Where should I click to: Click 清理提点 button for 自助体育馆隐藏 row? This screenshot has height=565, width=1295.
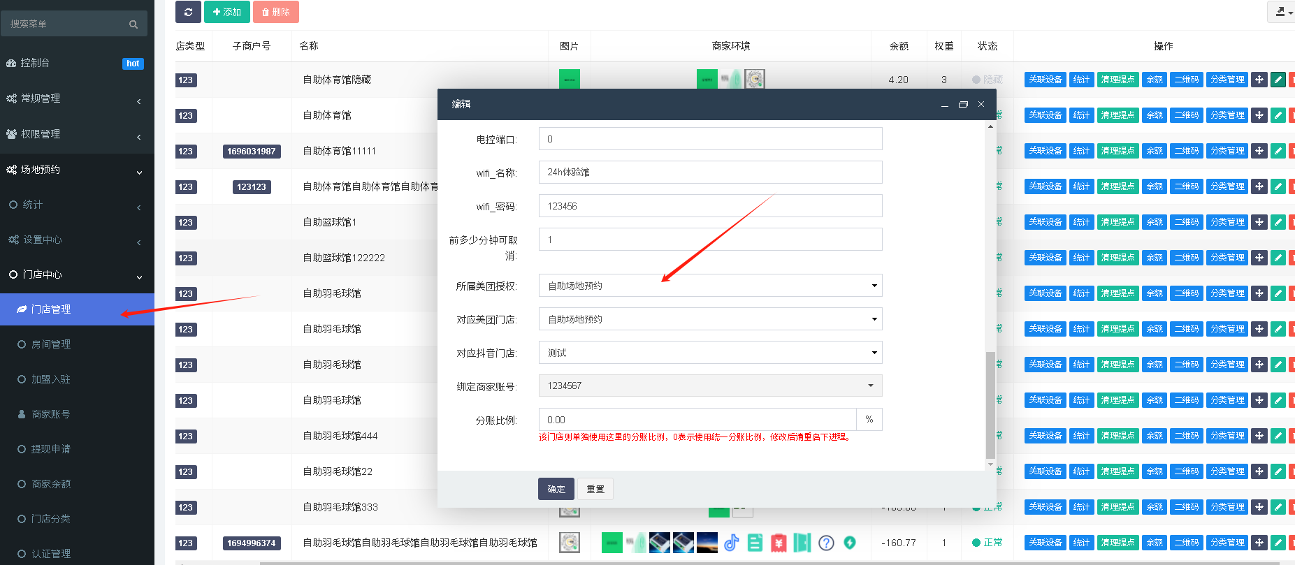click(1117, 80)
